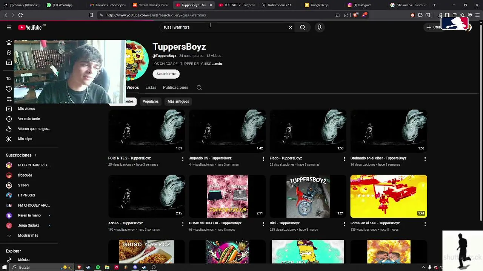Click the magnifier search button

[303, 27]
